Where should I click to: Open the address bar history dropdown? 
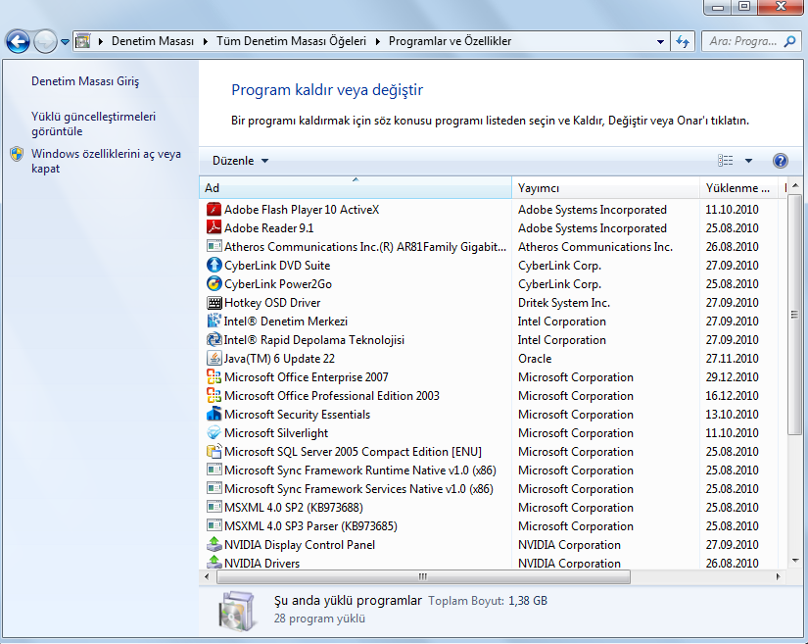tap(660, 41)
